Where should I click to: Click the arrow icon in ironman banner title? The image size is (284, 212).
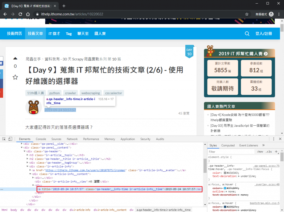point(266,54)
